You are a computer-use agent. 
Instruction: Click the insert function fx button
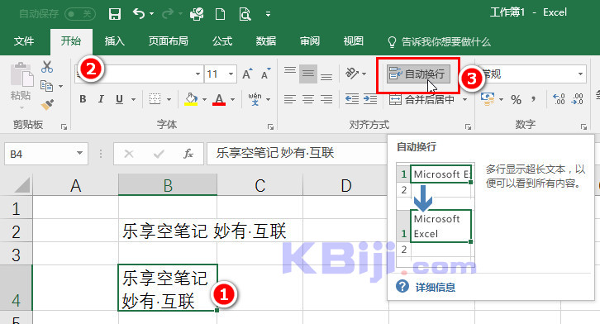[188, 154]
